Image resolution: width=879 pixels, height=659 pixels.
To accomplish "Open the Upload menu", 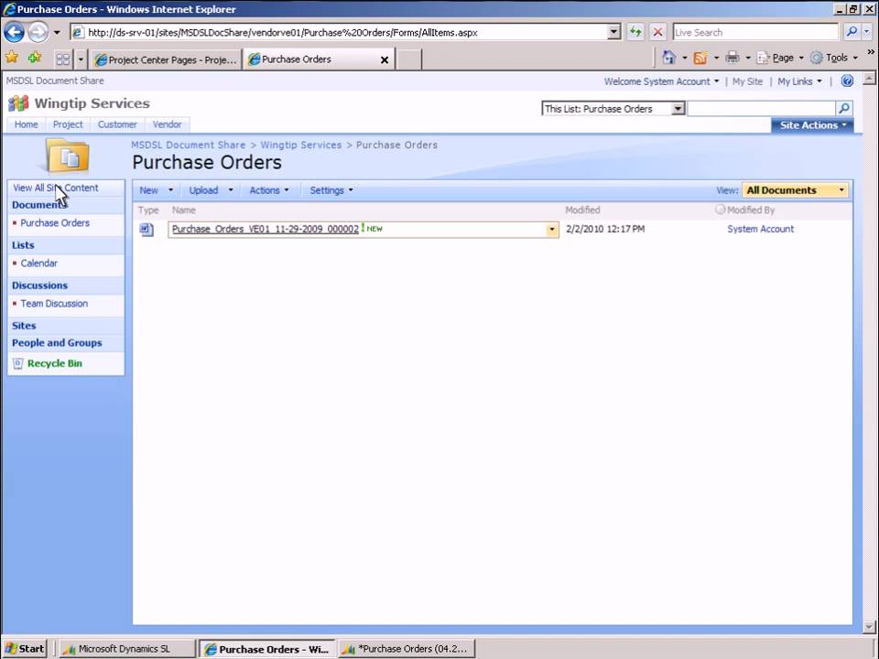I will pyautogui.click(x=211, y=190).
